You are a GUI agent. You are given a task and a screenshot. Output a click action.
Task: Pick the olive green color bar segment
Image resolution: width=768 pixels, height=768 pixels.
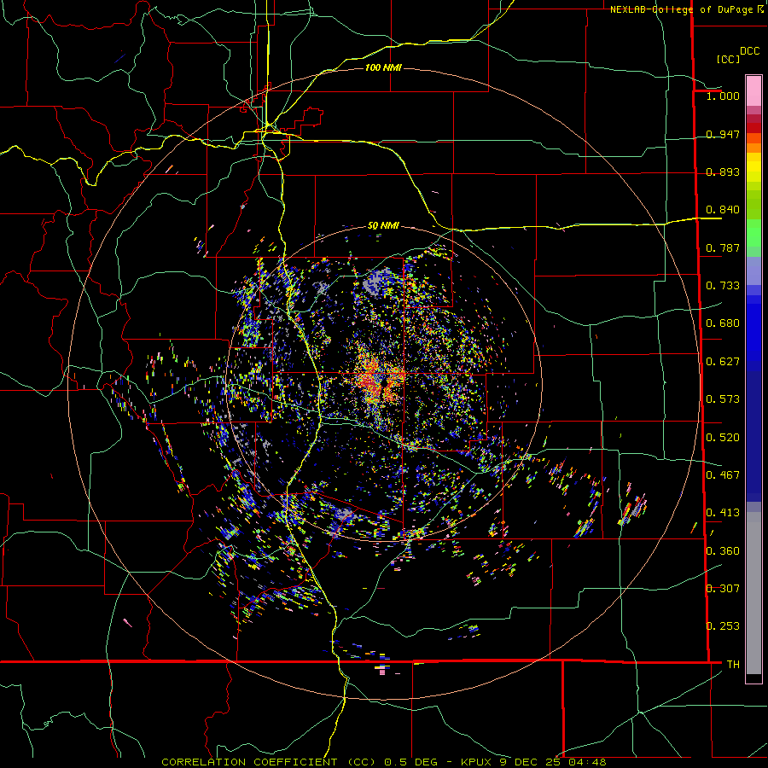pyautogui.click(x=753, y=204)
